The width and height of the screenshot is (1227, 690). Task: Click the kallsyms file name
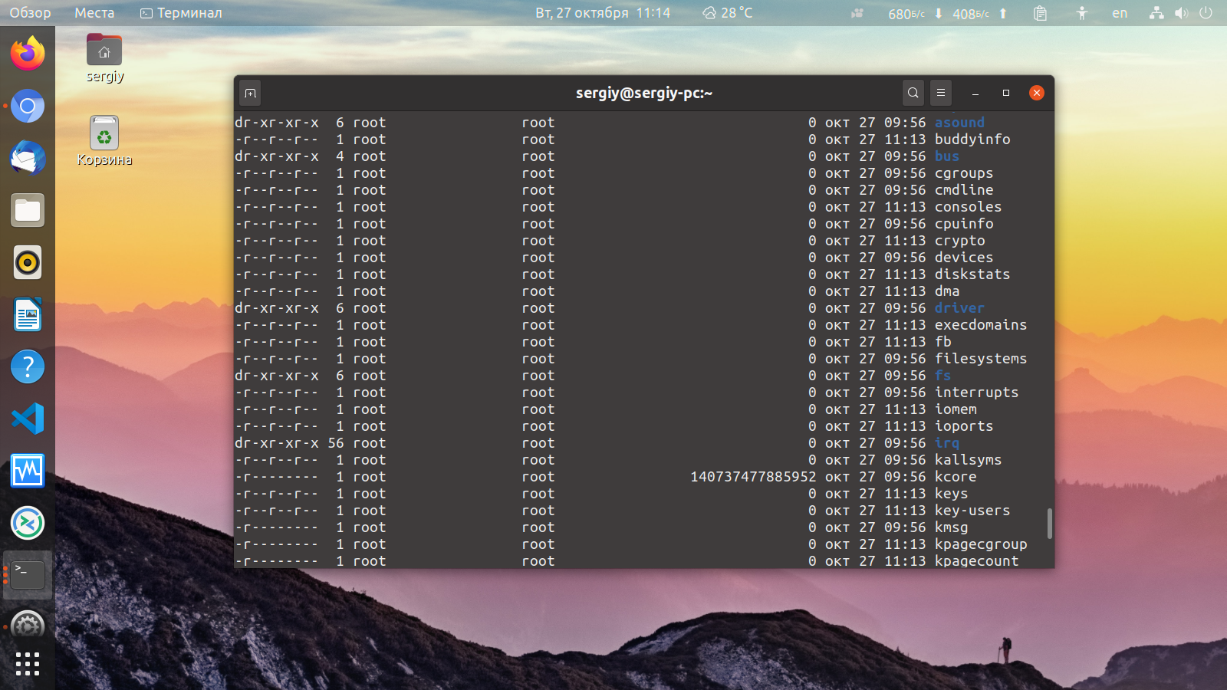[x=968, y=460]
